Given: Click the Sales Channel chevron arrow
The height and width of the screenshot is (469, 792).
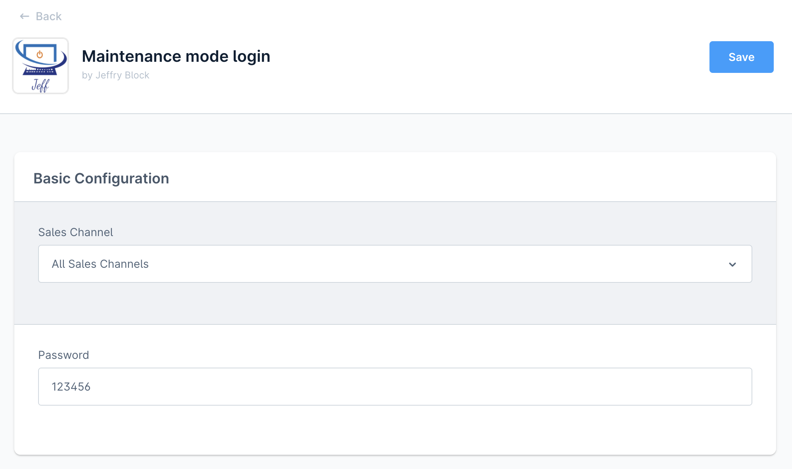Looking at the screenshot, I should click(x=732, y=264).
